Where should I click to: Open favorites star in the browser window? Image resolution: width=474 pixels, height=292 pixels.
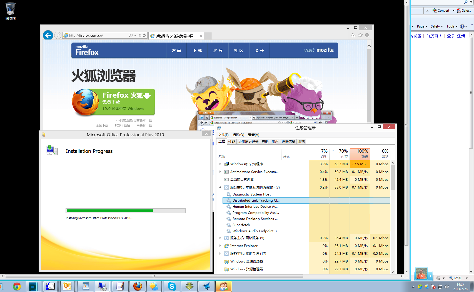point(360,35)
